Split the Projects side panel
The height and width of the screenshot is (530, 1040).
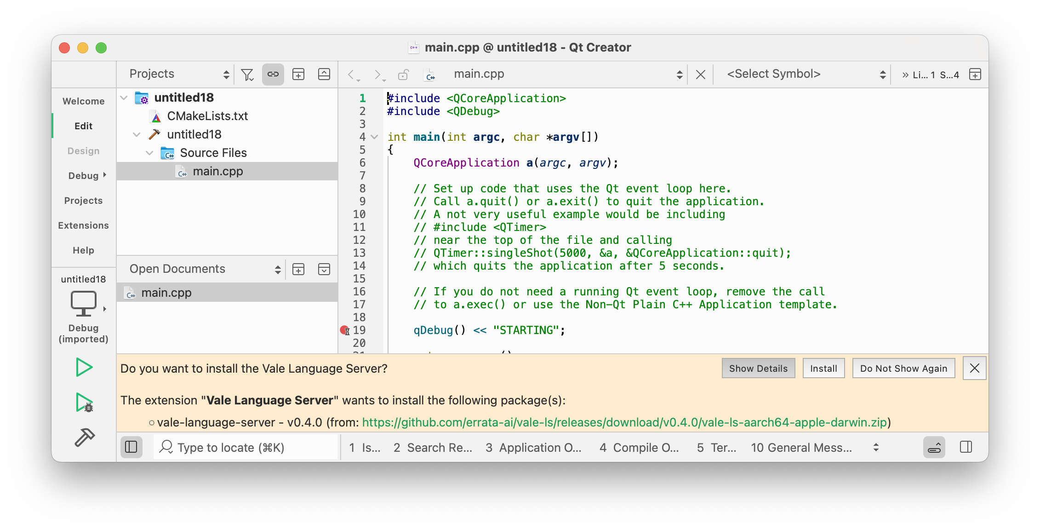pyautogui.click(x=298, y=75)
